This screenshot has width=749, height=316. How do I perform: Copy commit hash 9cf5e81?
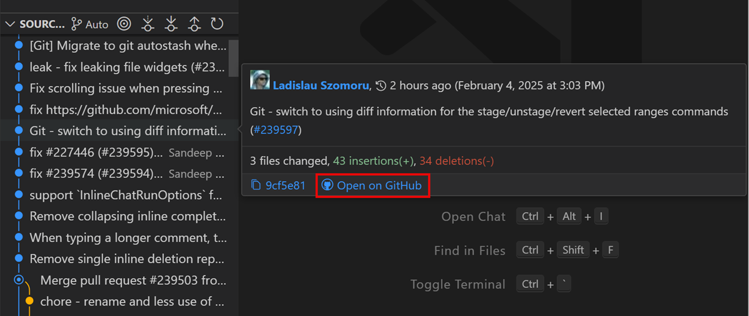(x=278, y=185)
